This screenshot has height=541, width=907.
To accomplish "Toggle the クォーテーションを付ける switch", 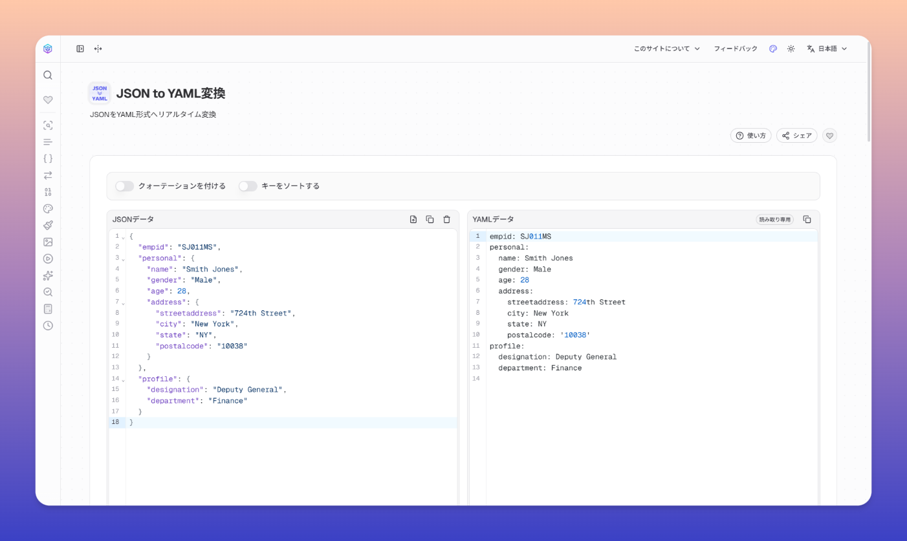I will (125, 186).
